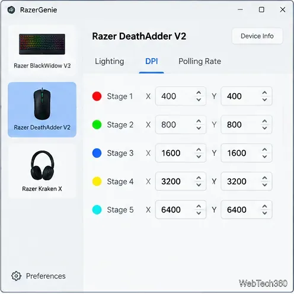Click the Stage 1 X value field 400
This screenshot has width=294, height=294.
pyautogui.click(x=181, y=96)
